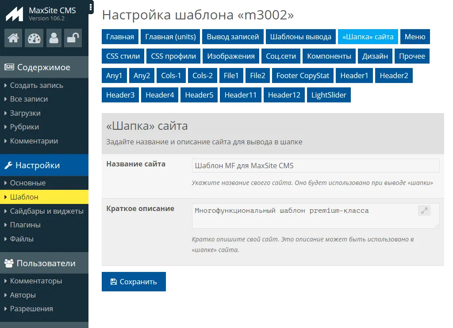Switch to the Меню tab
This screenshot has height=328, width=453.
[x=415, y=37]
